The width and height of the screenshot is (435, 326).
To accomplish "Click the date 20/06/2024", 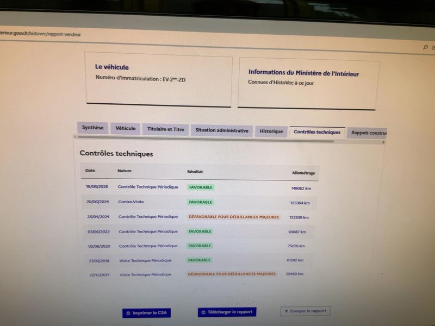I will pos(98,202).
